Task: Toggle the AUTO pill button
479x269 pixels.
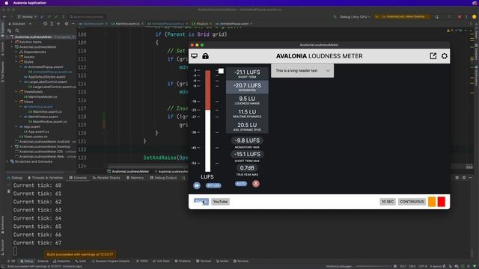Action: pyautogui.click(x=241, y=184)
